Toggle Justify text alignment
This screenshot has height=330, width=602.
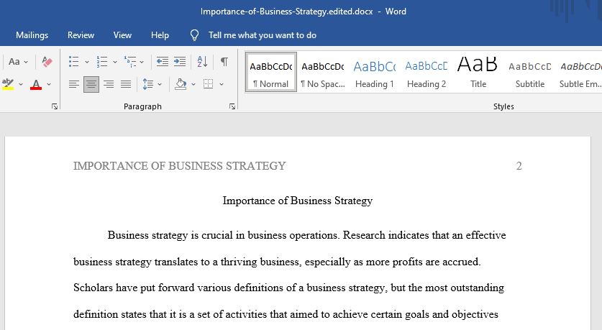[x=126, y=84]
